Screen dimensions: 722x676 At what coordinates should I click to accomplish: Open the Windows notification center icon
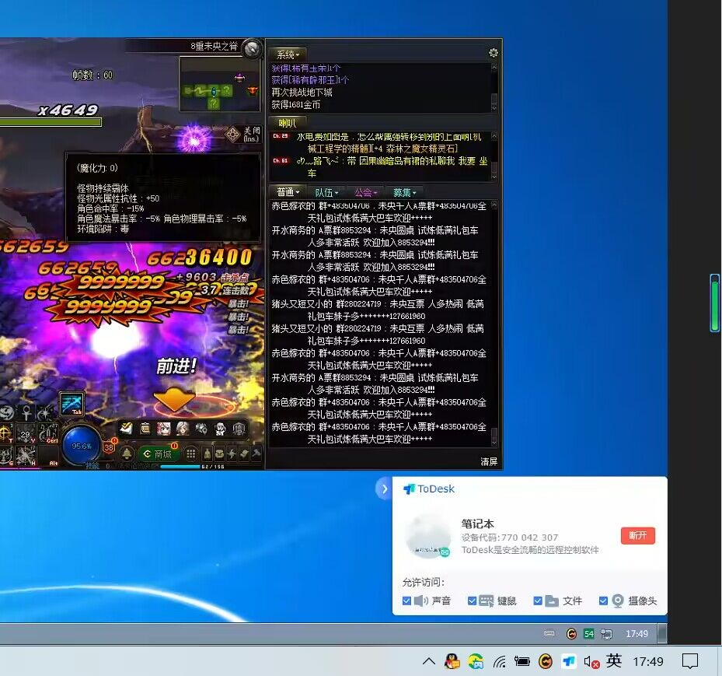(690, 661)
